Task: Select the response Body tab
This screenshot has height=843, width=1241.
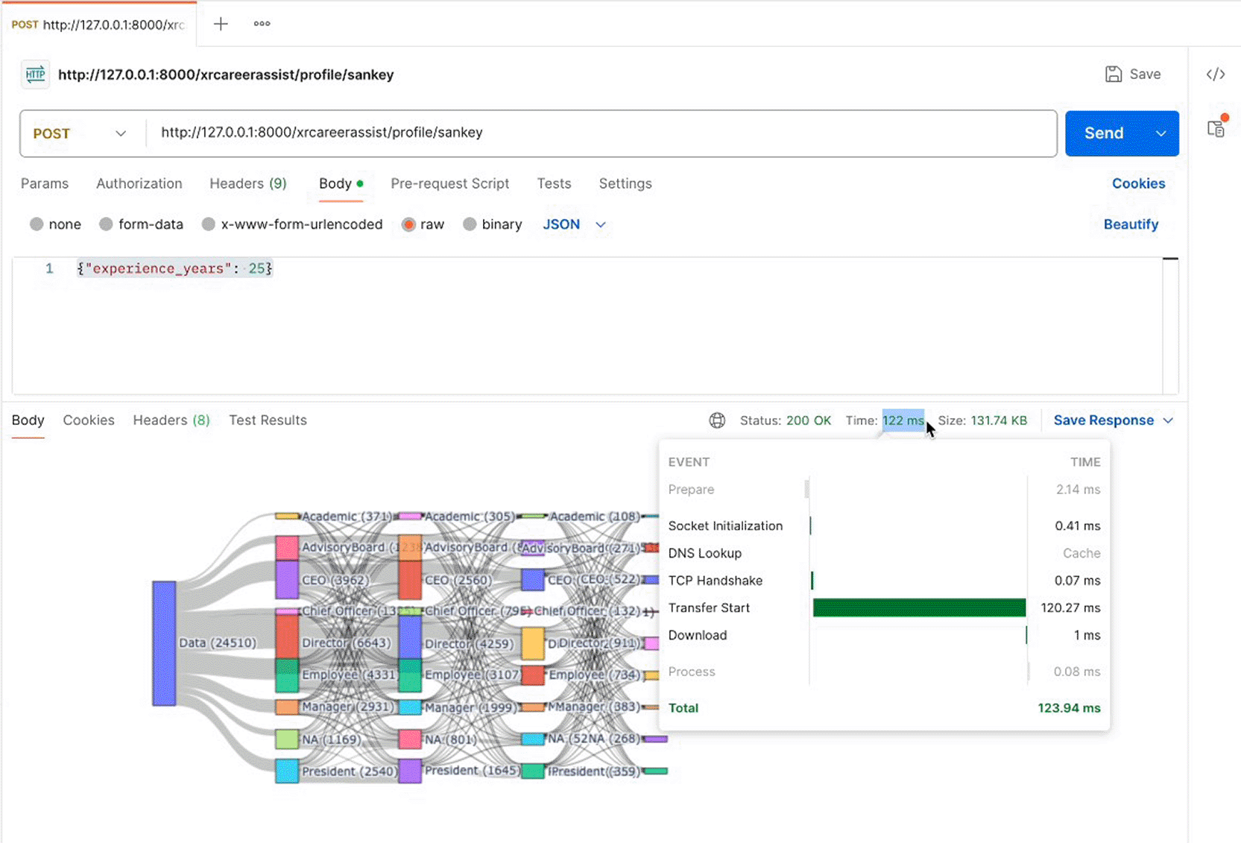Action: [x=28, y=420]
